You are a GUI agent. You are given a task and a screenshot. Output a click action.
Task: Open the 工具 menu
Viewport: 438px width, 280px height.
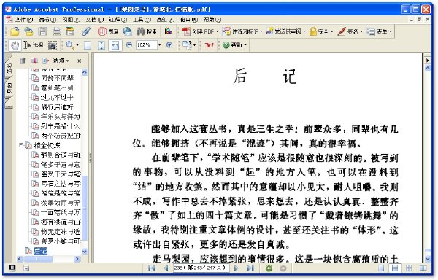tap(142, 20)
